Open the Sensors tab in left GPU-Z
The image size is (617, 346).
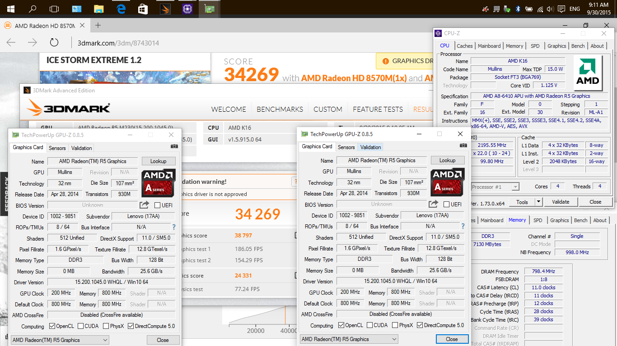click(x=57, y=148)
